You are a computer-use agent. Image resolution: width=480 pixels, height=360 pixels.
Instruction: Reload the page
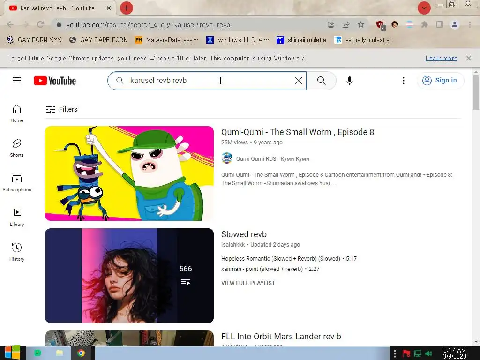click(x=40, y=24)
